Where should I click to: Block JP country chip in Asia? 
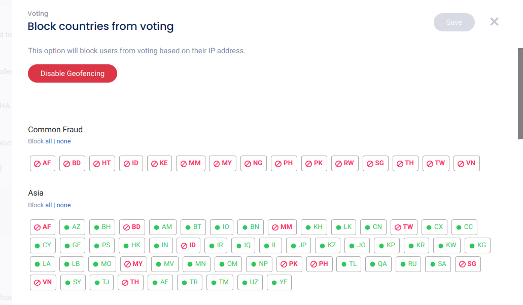coord(298,245)
